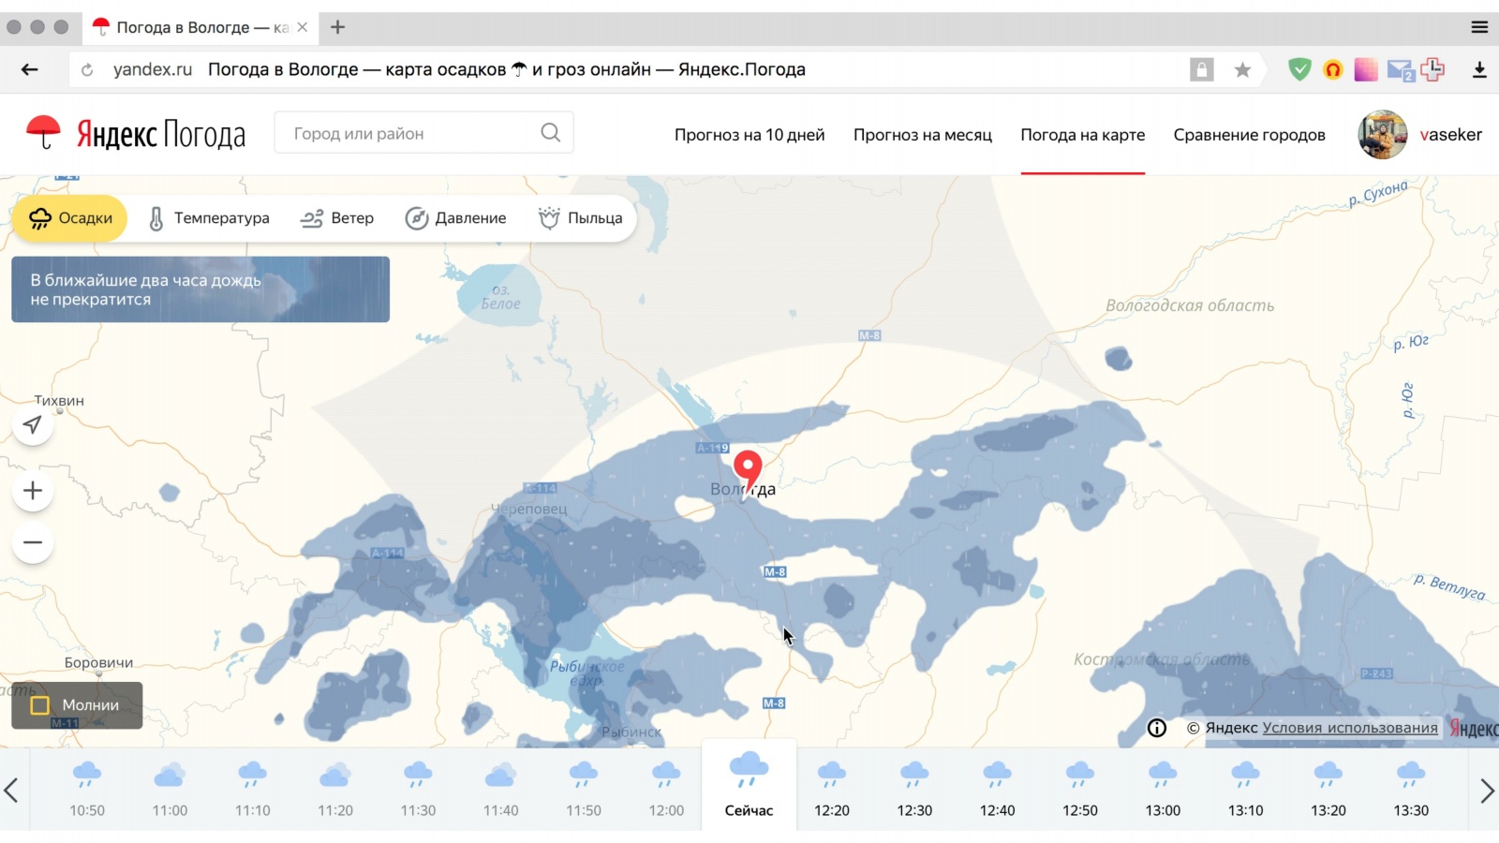Click the rain forecast banner
Image resolution: width=1499 pixels, height=843 pixels.
(x=200, y=289)
